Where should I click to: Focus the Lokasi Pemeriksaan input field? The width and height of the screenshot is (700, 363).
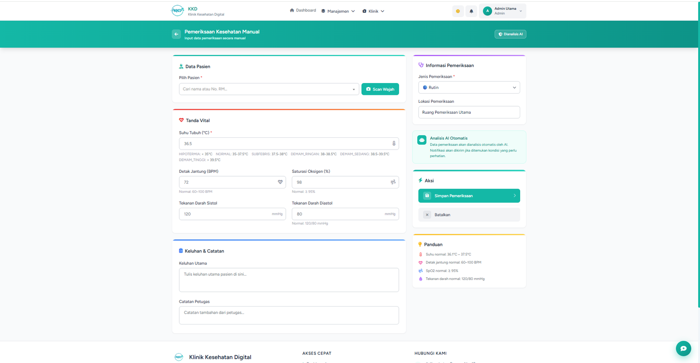pos(469,112)
